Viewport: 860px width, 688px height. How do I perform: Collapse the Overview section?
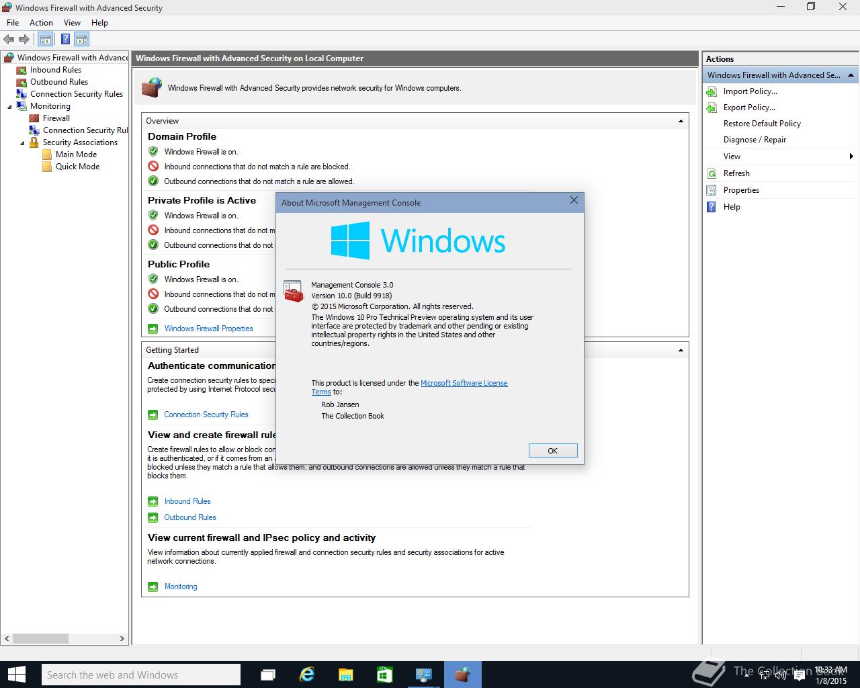click(681, 121)
